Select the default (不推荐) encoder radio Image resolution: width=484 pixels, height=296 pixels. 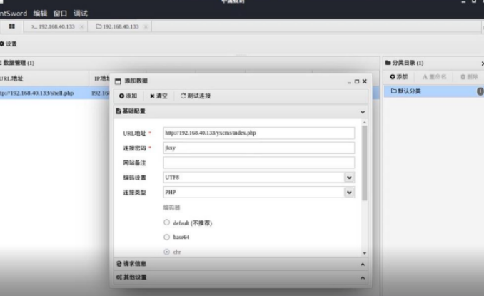(x=166, y=223)
